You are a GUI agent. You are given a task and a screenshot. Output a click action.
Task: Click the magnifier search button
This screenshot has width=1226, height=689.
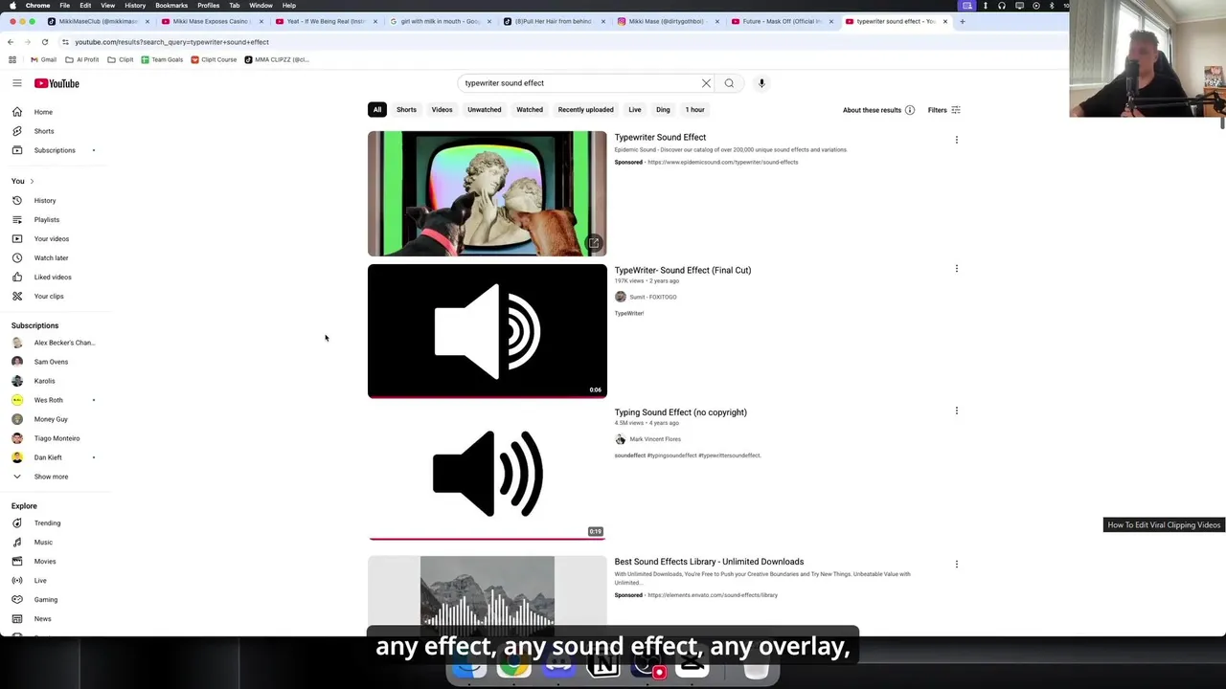(729, 83)
